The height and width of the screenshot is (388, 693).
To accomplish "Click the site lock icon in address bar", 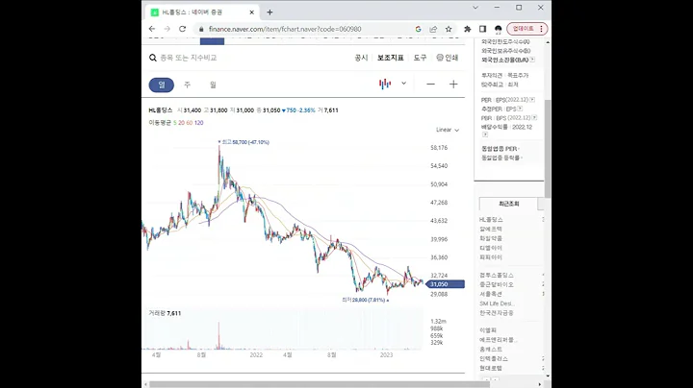I will [201, 29].
